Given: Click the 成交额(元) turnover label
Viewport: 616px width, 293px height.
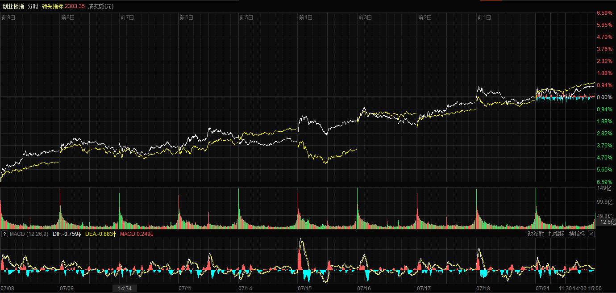Looking at the screenshot, I should point(101,6).
